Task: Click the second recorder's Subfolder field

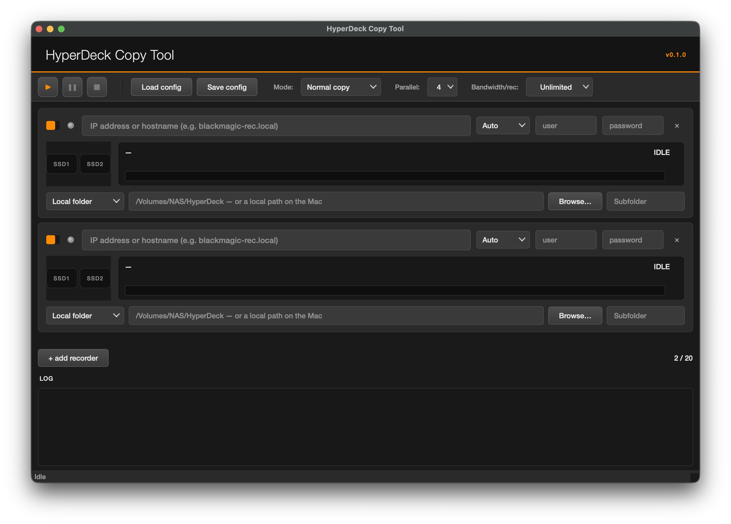Action: (x=645, y=315)
